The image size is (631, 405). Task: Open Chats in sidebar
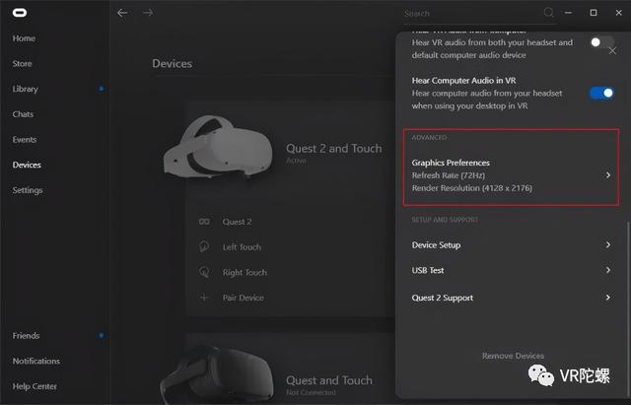pyautogui.click(x=23, y=114)
